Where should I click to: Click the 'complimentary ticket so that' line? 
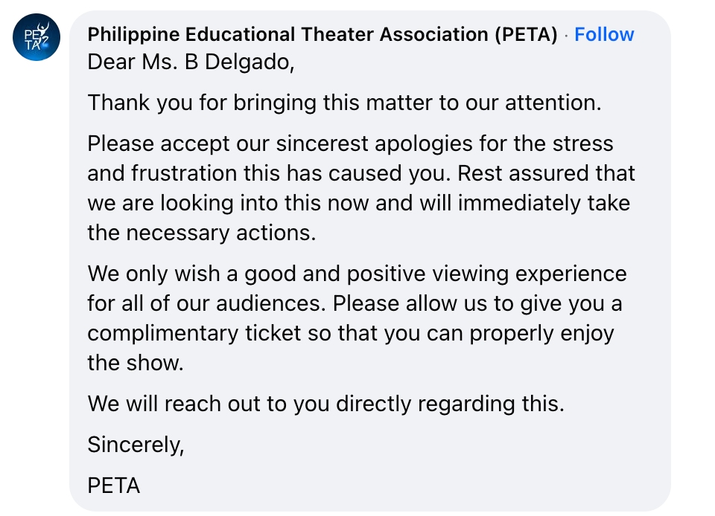coord(351,334)
